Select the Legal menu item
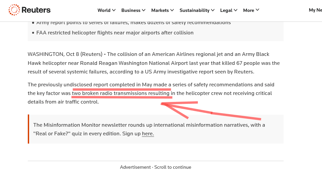The image size is (322, 176). click(226, 10)
